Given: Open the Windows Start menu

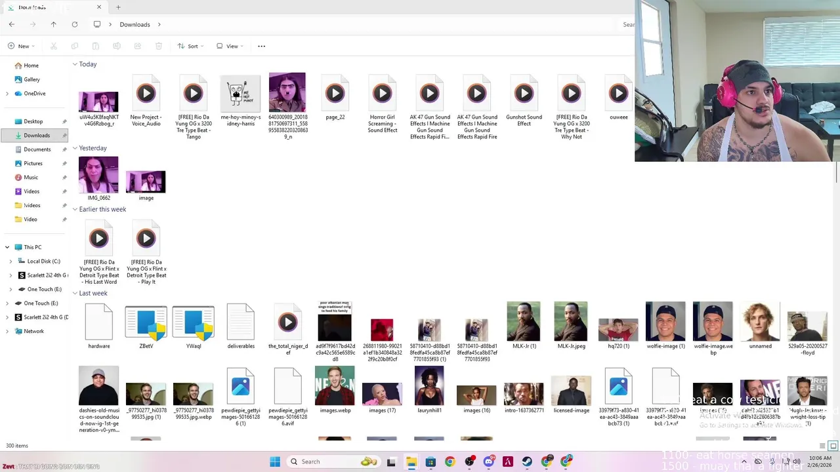Looking at the screenshot, I should click(275, 462).
